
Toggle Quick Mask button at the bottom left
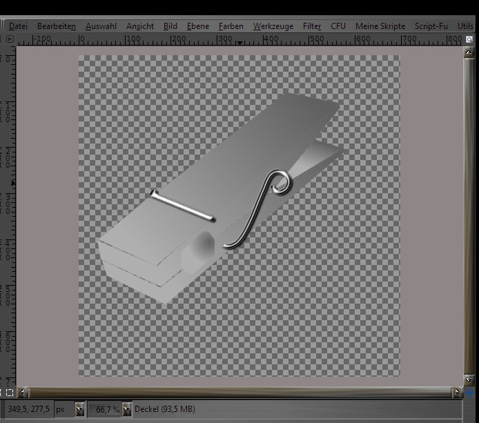[9, 392]
